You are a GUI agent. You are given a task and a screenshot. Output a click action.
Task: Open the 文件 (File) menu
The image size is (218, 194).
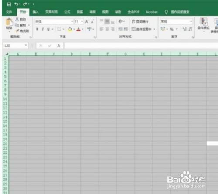9,12
